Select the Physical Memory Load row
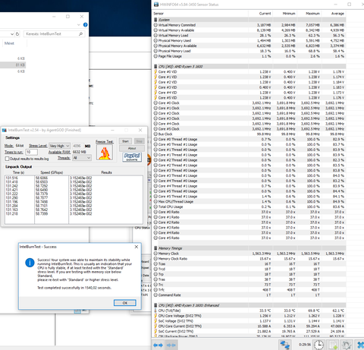Screen dimensions: 364x350 pyautogui.click(x=249, y=51)
